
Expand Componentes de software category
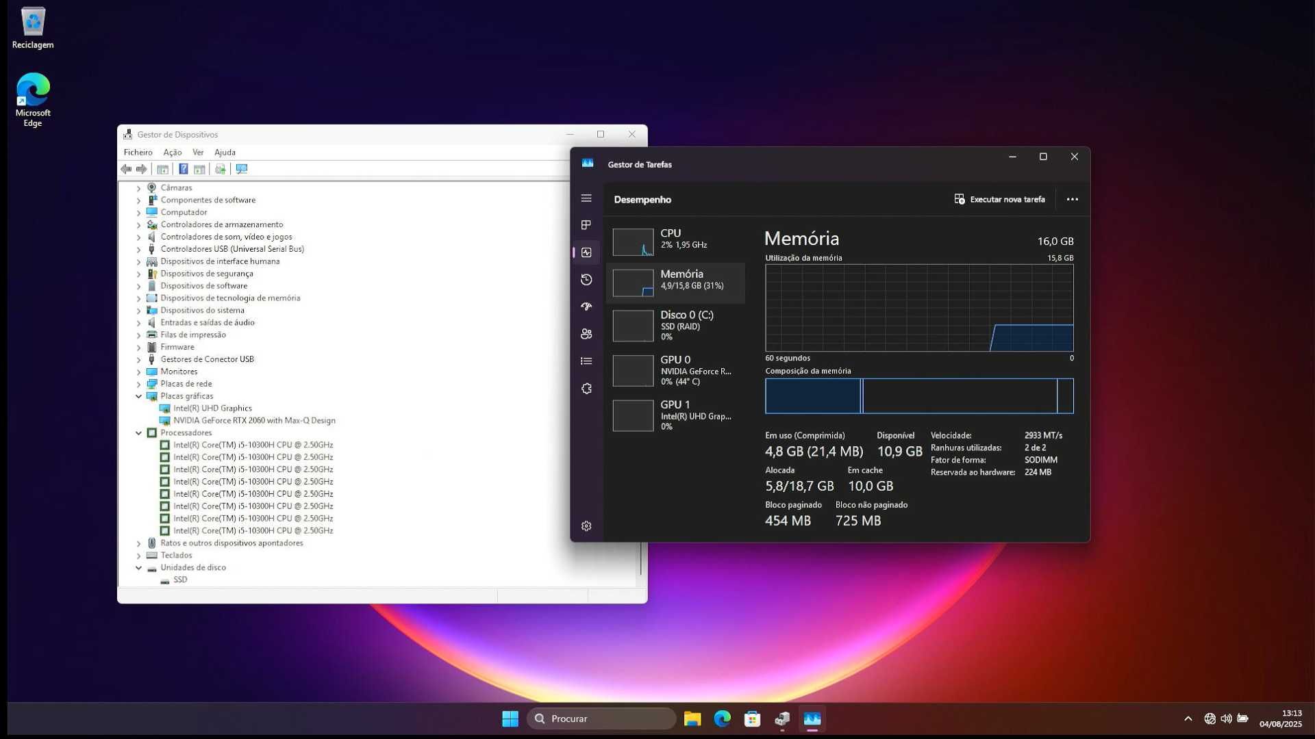139,200
